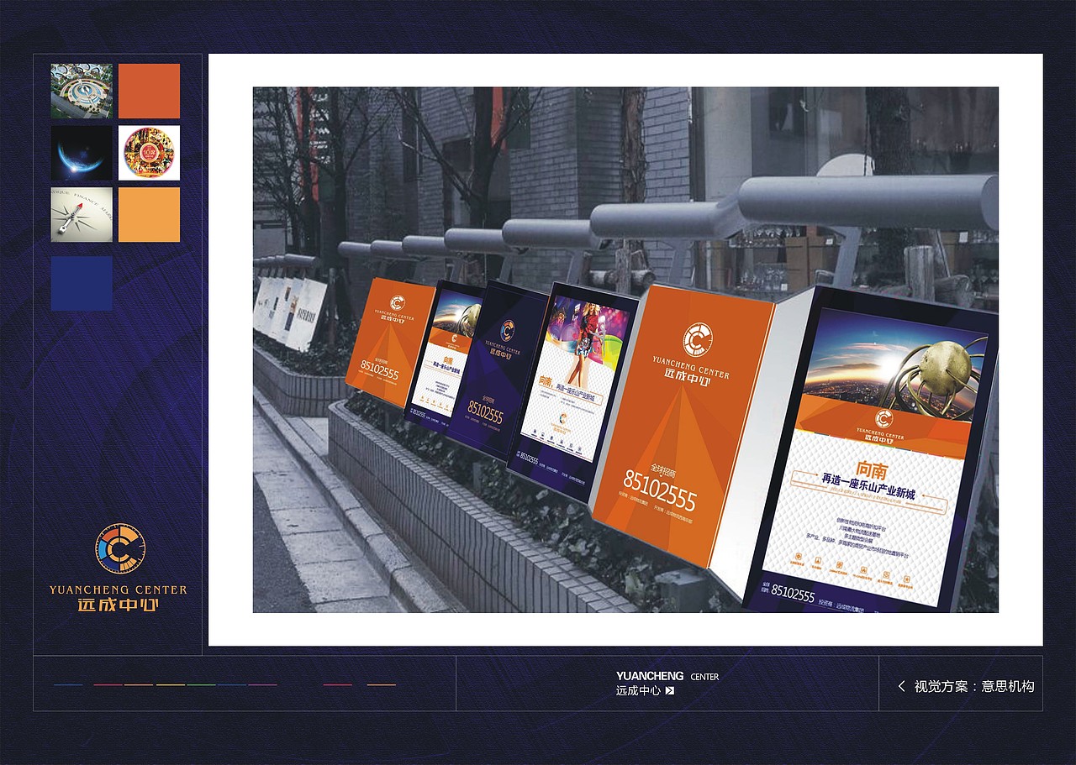Viewport: 1076px width, 765px height.
Task: Click the 向南 headline on the right poster
Action: pos(872,469)
